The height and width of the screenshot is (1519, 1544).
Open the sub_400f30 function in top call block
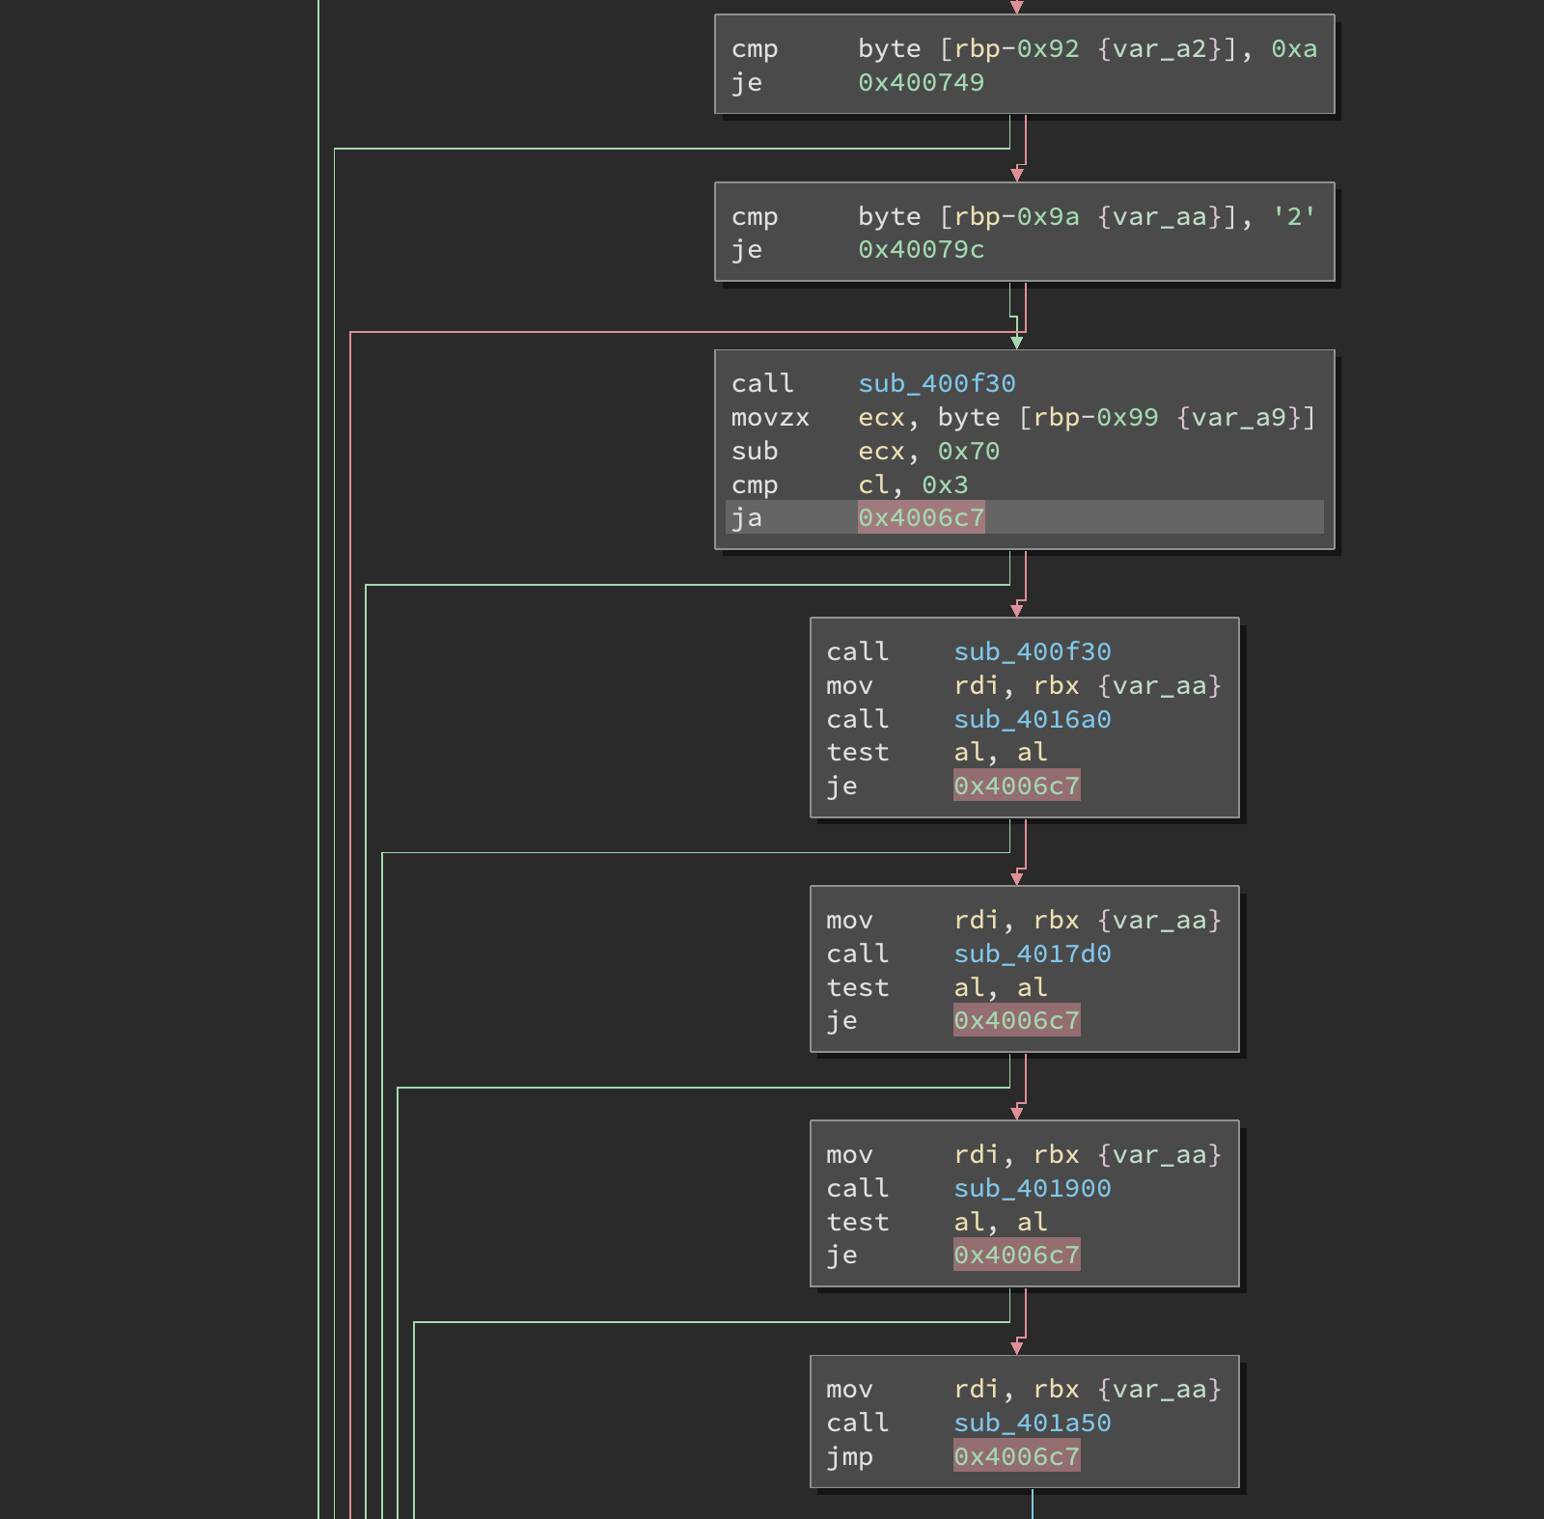pos(937,383)
